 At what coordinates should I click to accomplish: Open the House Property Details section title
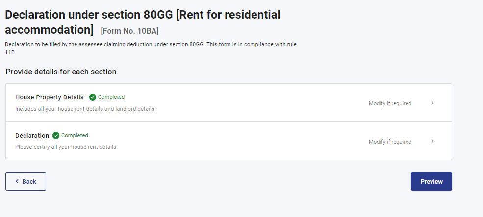[x=50, y=97]
